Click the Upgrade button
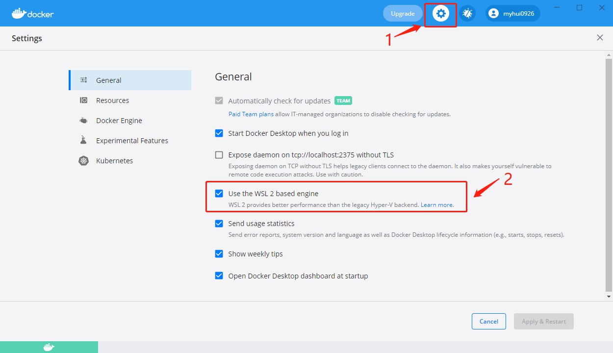 click(403, 14)
